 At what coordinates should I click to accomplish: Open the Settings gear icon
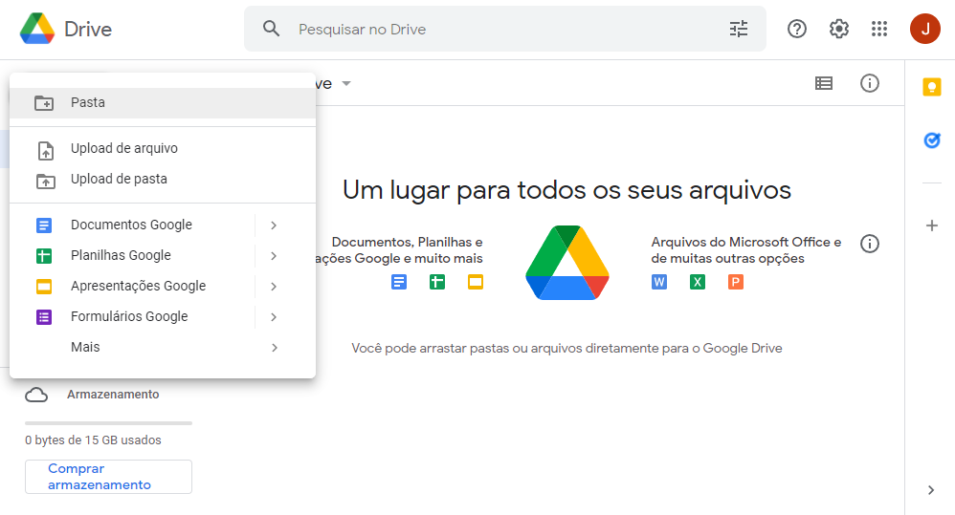[838, 29]
